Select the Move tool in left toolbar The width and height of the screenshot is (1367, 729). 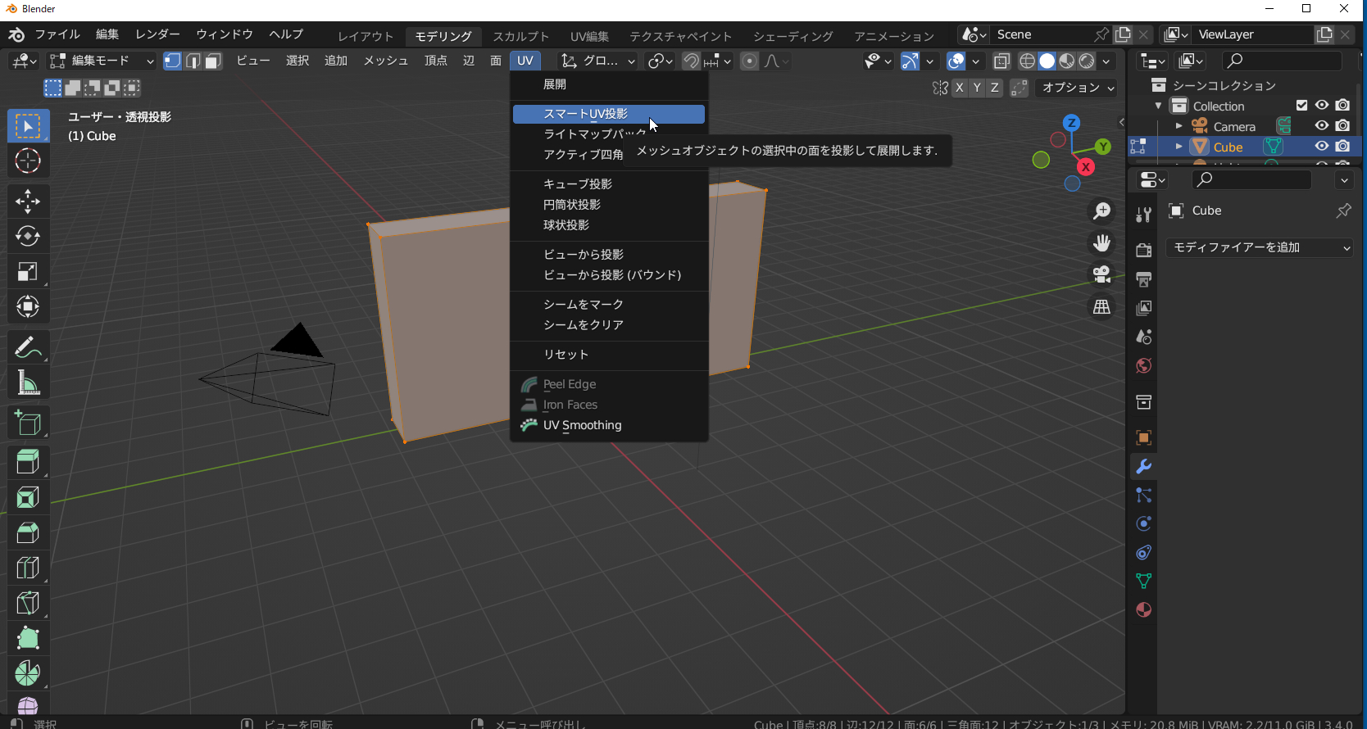tap(28, 201)
